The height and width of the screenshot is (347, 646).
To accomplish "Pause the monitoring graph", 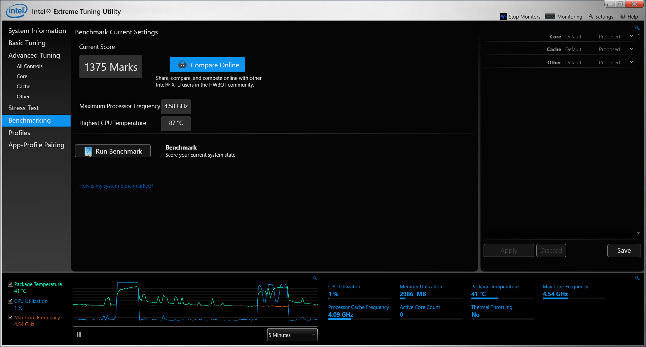I will [x=79, y=335].
